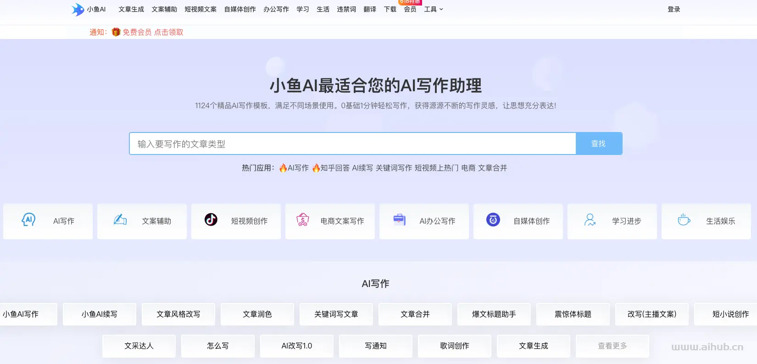Click hot app link 电商
The image size is (757, 364).
[468, 168]
